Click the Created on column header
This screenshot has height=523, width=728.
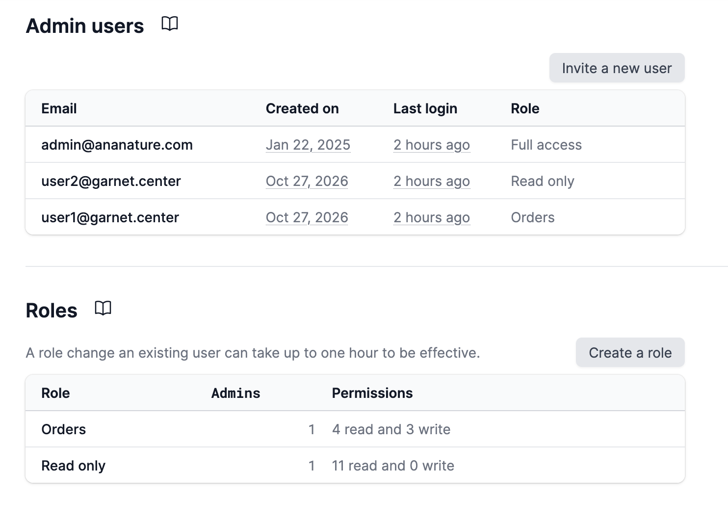tap(302, 108)
